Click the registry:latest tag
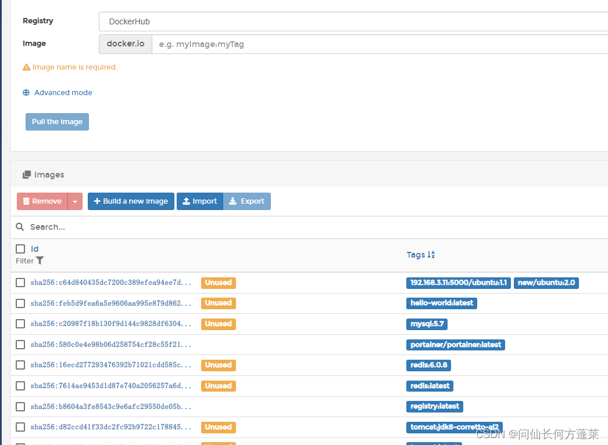The width and height of the screenshot is (608, 445). pos(435,406)
